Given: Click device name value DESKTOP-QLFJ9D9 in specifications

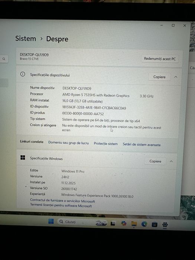Looking at the screenshot, I should pos(77,88).
